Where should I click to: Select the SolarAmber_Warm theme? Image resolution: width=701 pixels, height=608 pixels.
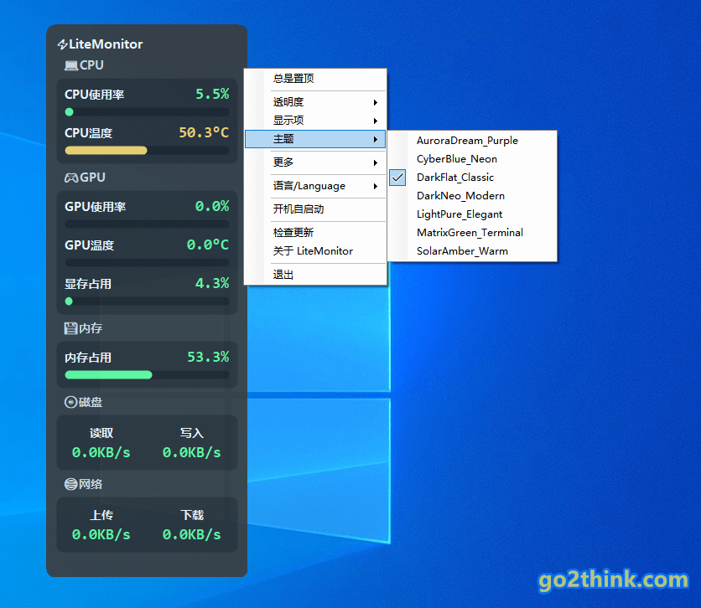coord(472,251)
